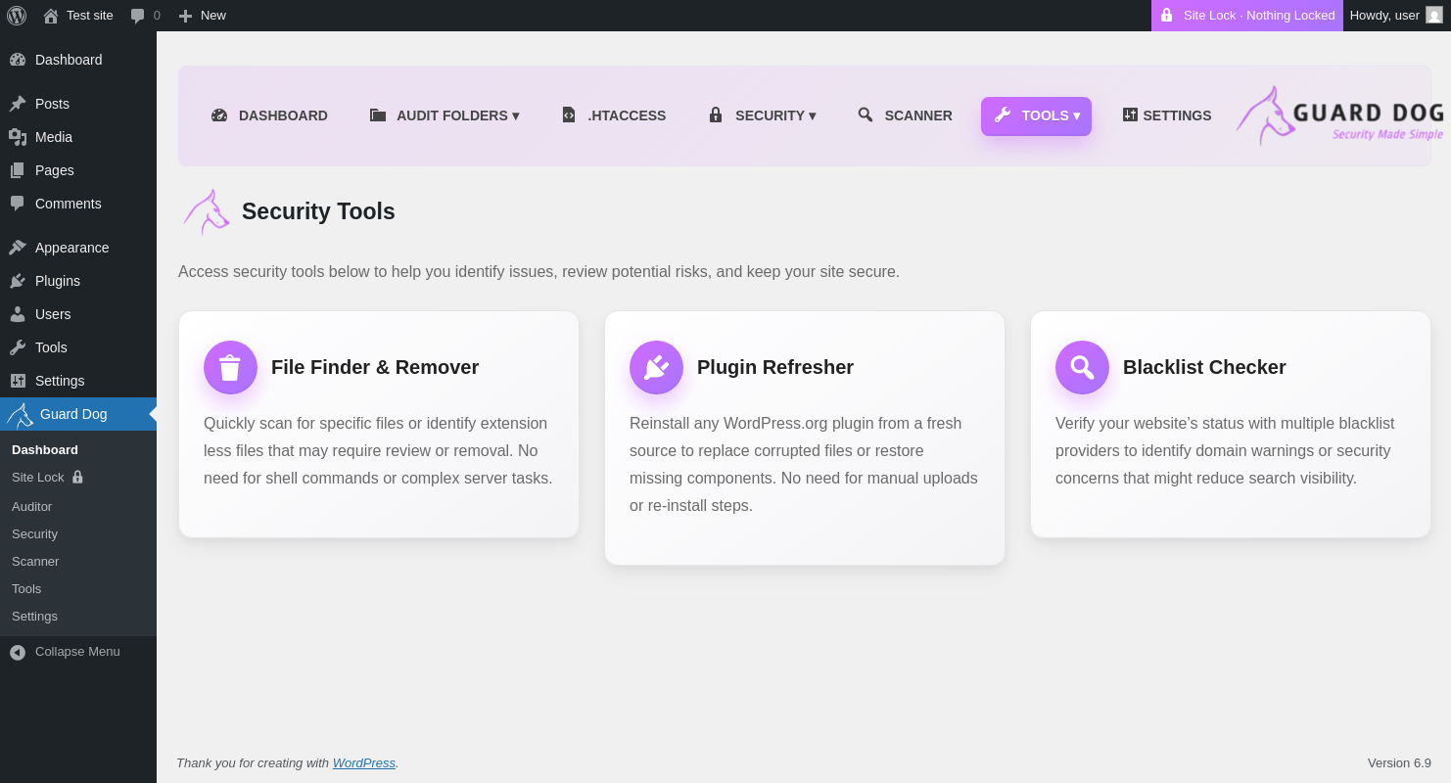Screen dimensions: 1451x783
Task: Open Scanner in Guard Dog submenu
Action: (78, 562)
